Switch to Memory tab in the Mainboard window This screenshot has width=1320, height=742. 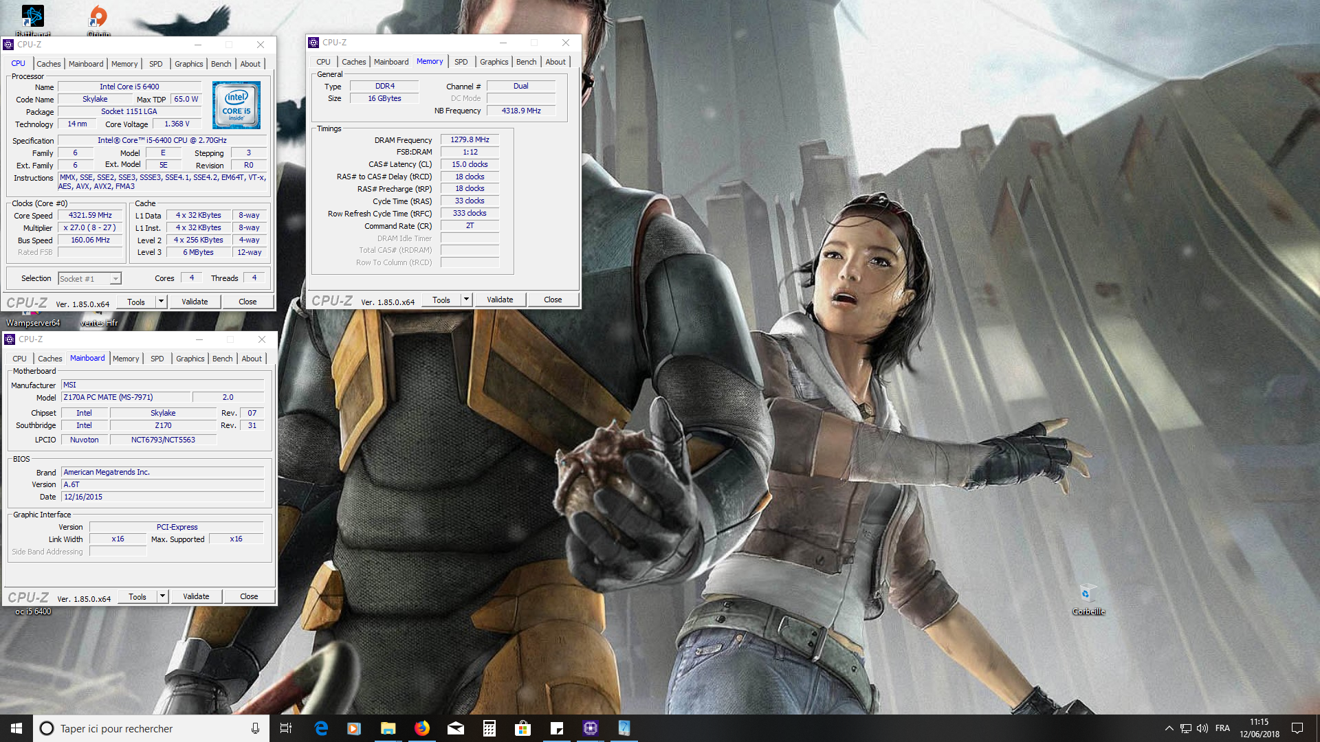(126, 359)
